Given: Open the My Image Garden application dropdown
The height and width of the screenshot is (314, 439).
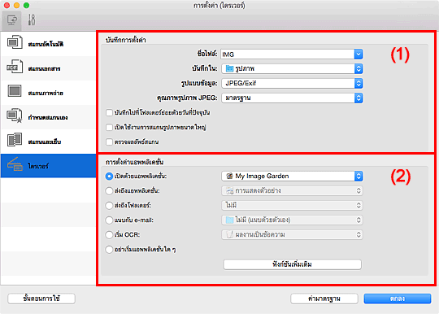Looking at the screenshot, I should point(292,176).
